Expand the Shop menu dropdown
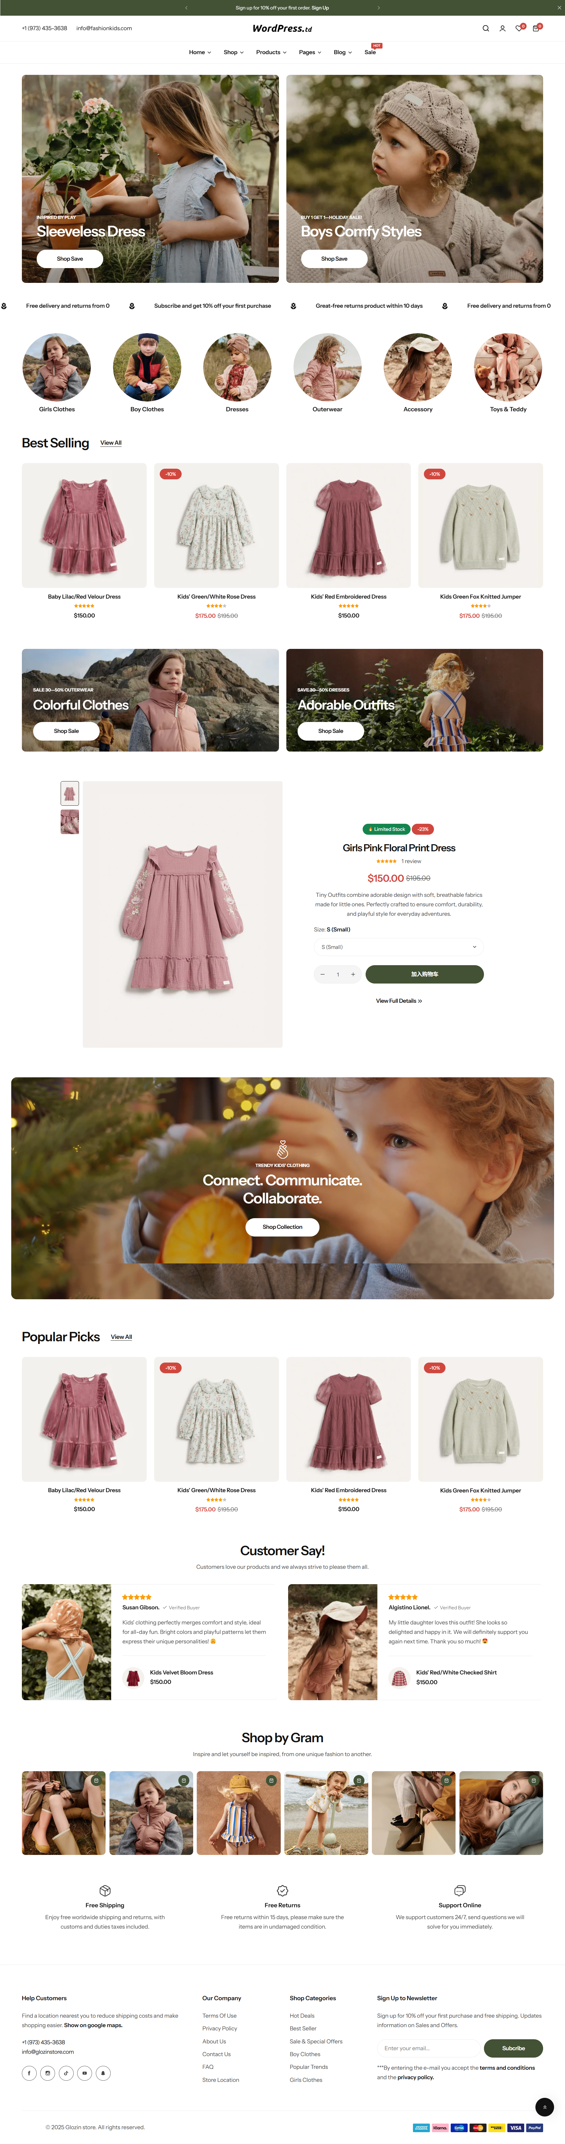Viewport: 565px width, 2144px height. coord(234,52)
